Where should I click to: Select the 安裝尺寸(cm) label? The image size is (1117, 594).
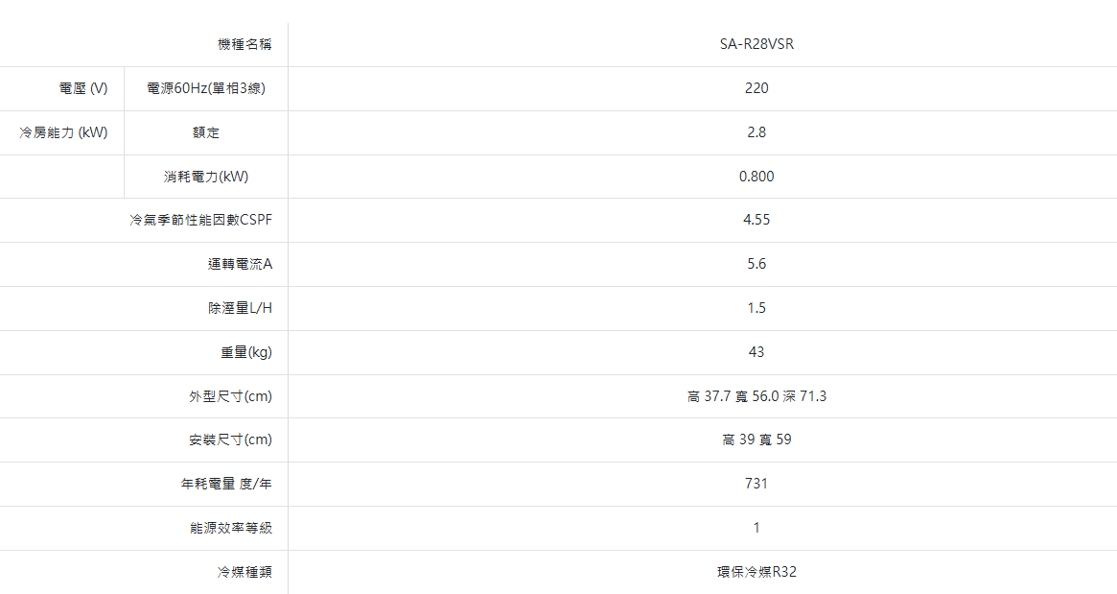tap(230, 440)
